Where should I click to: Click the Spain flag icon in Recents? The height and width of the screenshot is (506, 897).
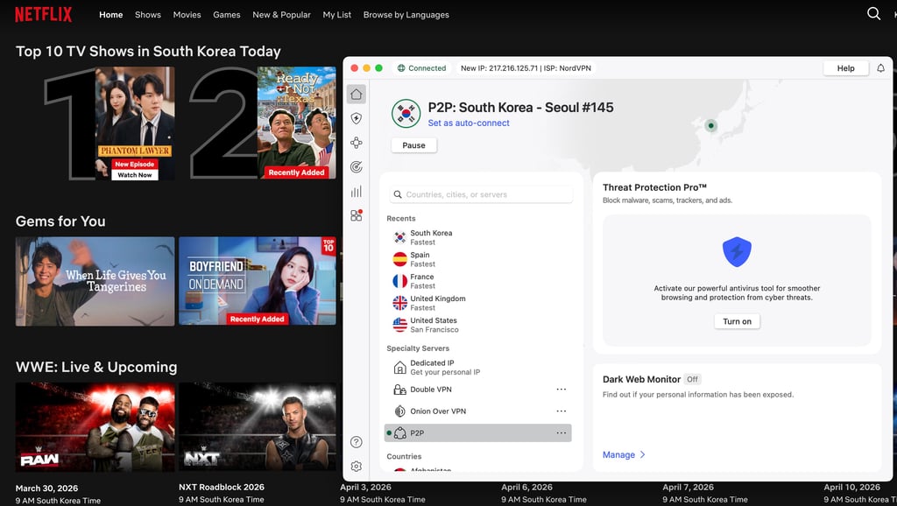click(399, 259)
